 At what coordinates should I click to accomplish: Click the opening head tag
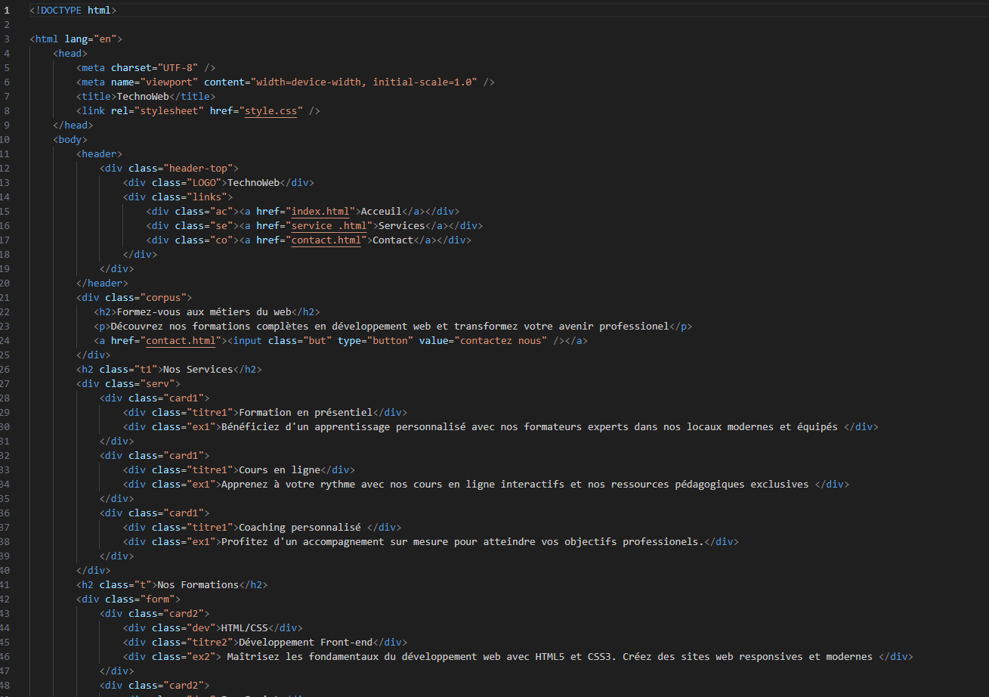70,53
